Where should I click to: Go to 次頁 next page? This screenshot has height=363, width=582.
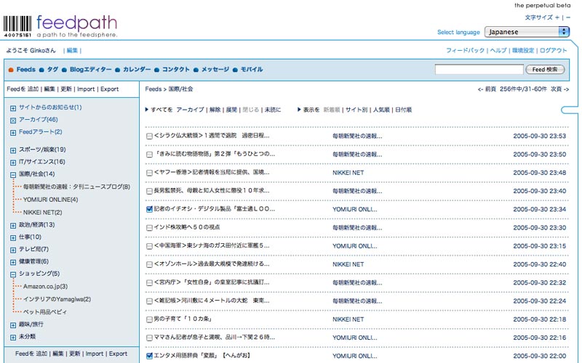click(x=559, y=89)
